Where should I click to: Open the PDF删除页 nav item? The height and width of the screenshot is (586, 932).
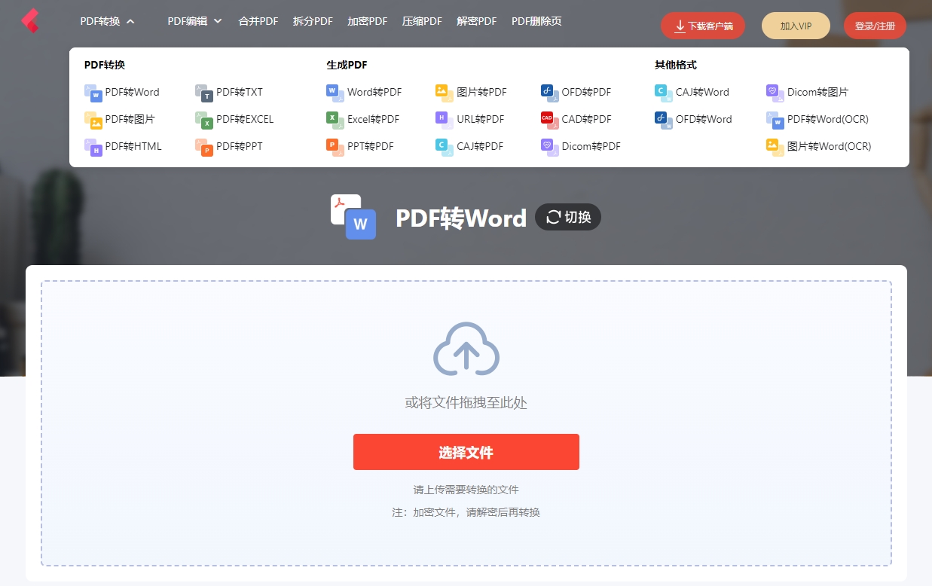pos(536,21)
